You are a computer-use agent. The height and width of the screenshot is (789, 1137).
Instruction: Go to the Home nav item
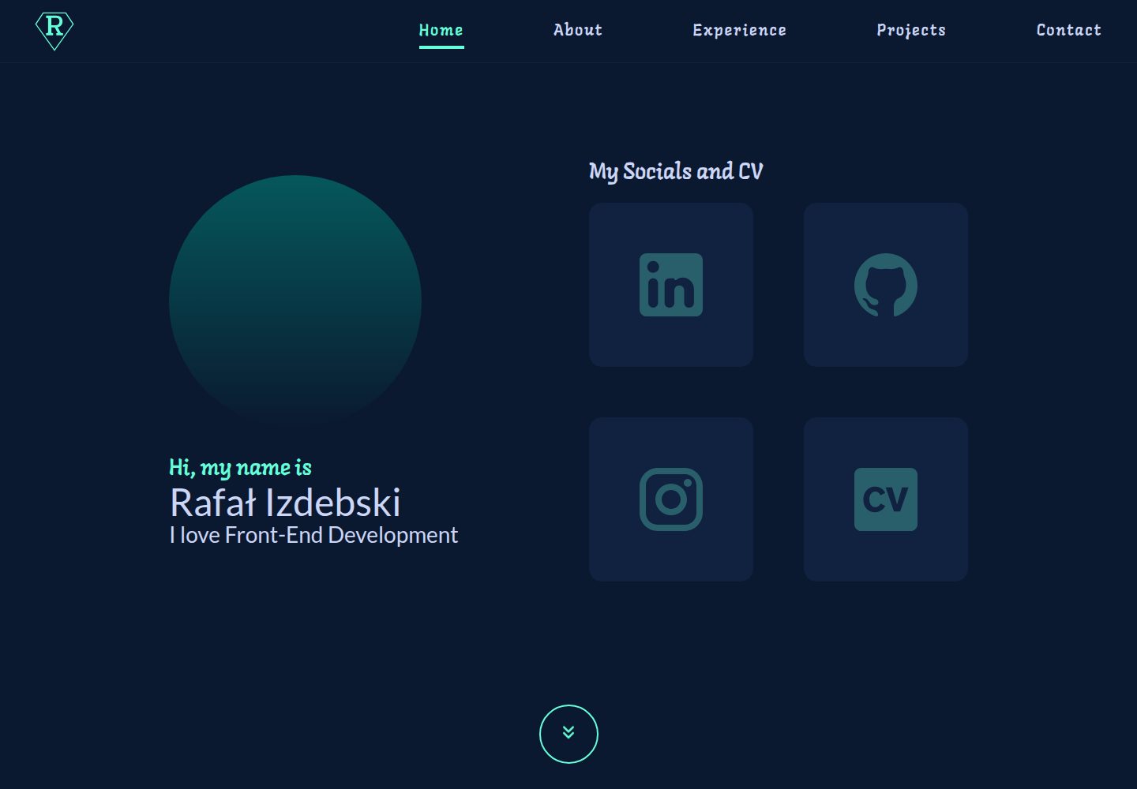coord(441,30)
